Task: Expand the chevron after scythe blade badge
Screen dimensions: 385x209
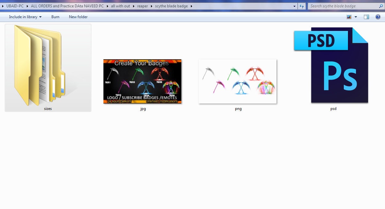Action: pos(191,6)
